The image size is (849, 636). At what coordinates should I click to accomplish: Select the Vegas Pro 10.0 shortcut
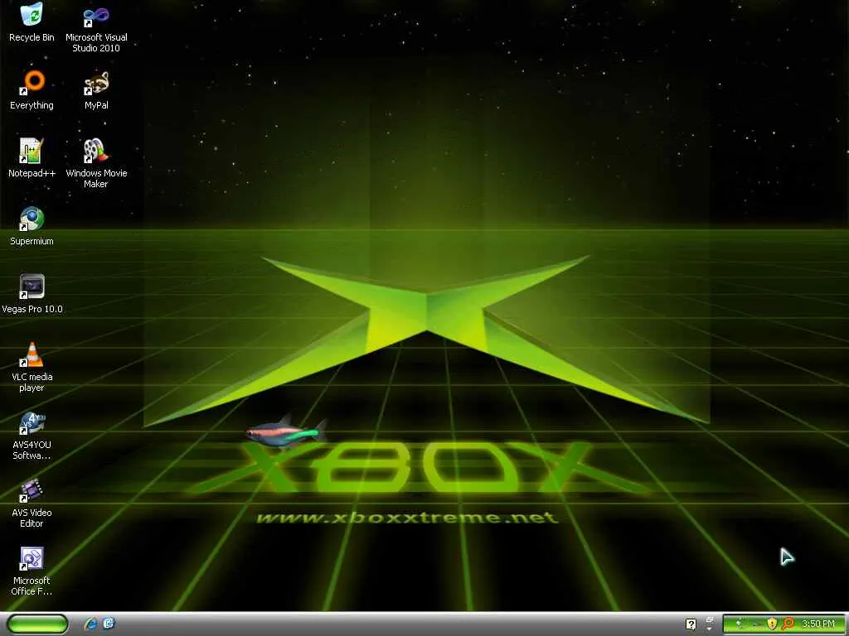[32, 294]
